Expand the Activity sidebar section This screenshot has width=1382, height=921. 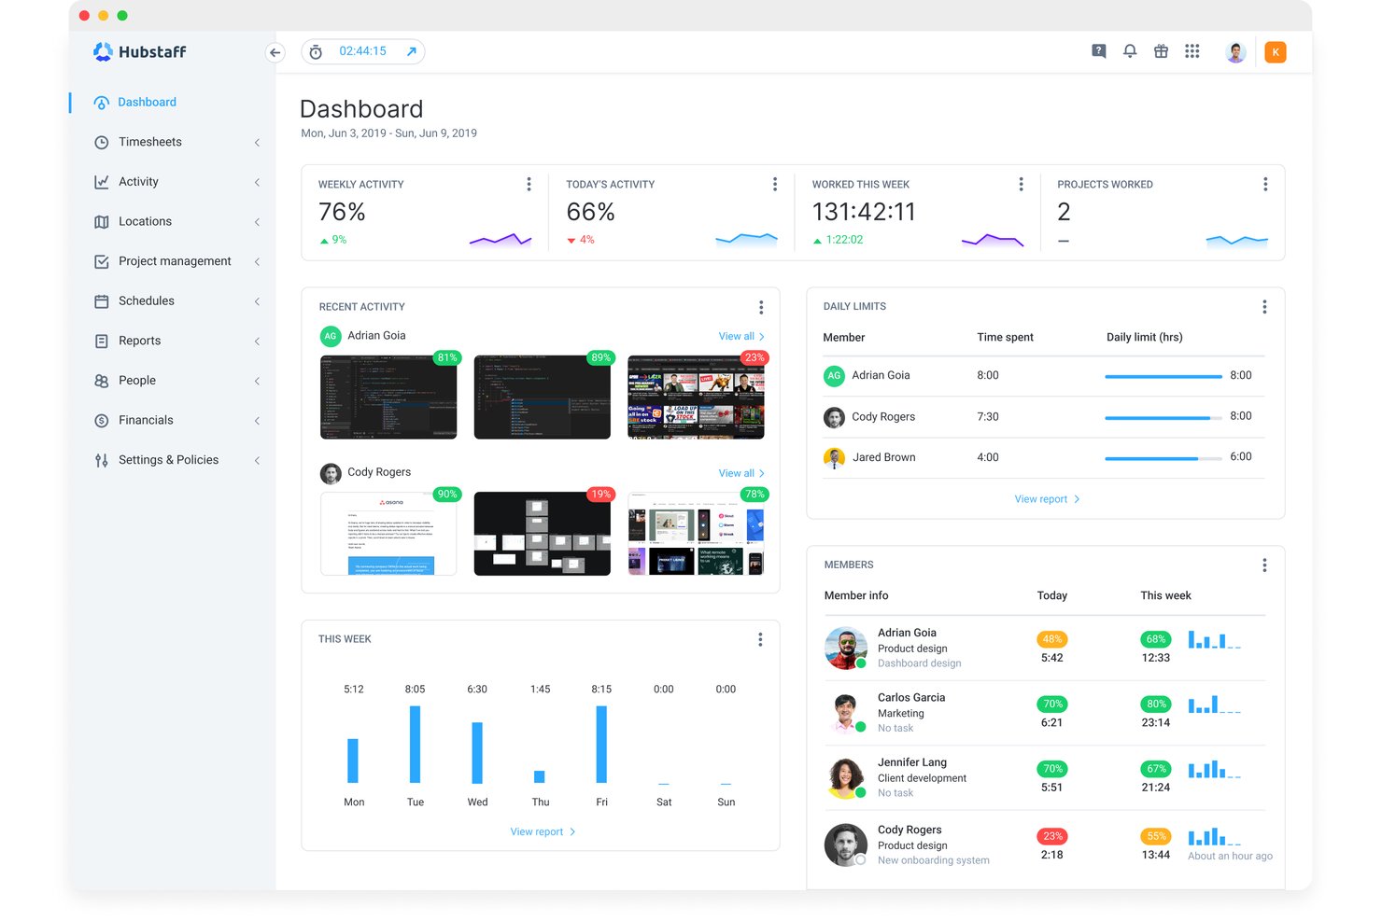pyautogui.click(x=257, y=182)
